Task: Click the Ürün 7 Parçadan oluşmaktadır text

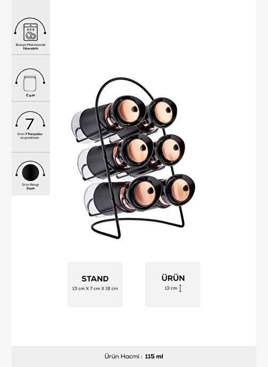Action: (30, 136)
